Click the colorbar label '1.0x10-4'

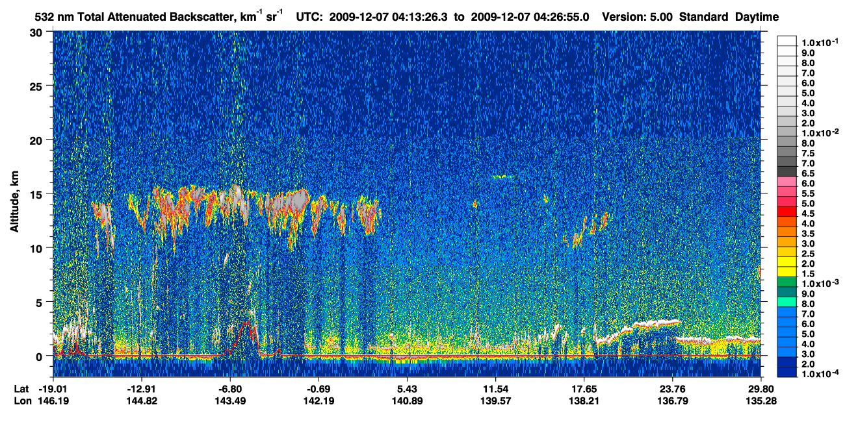tap(820, 374)
